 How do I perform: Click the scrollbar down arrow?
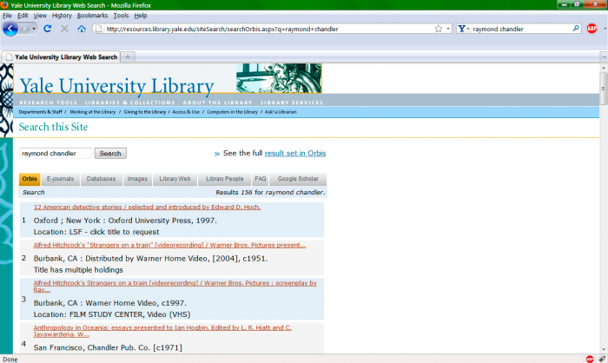coord(604,349)
